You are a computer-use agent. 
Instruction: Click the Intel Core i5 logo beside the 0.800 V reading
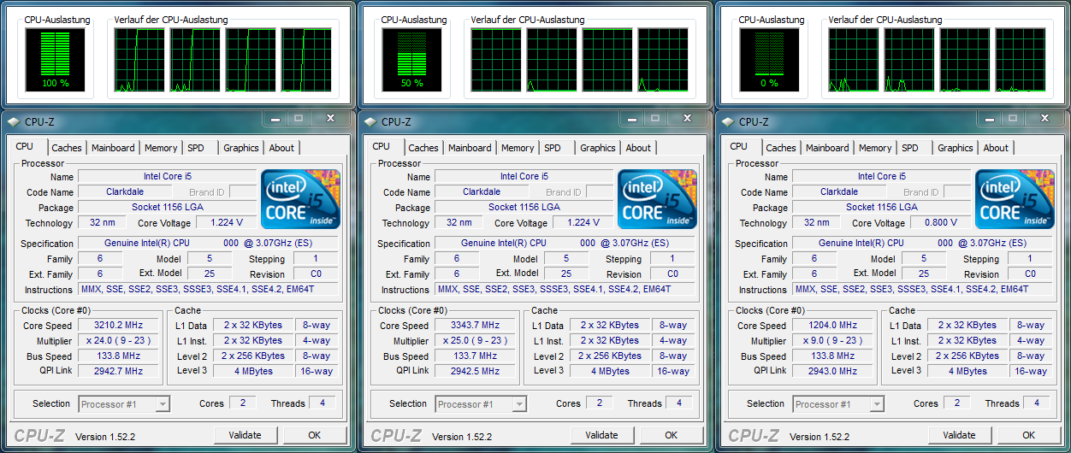pos(1015,199)
